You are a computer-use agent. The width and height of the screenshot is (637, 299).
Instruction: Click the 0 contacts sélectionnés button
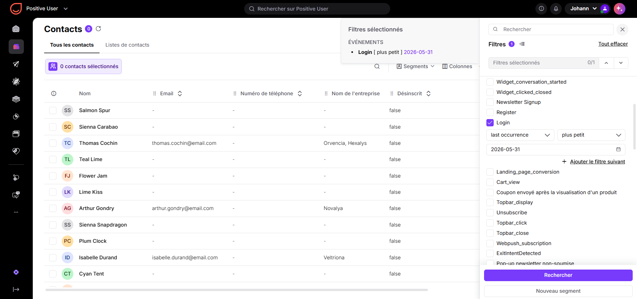coord(83,66)
